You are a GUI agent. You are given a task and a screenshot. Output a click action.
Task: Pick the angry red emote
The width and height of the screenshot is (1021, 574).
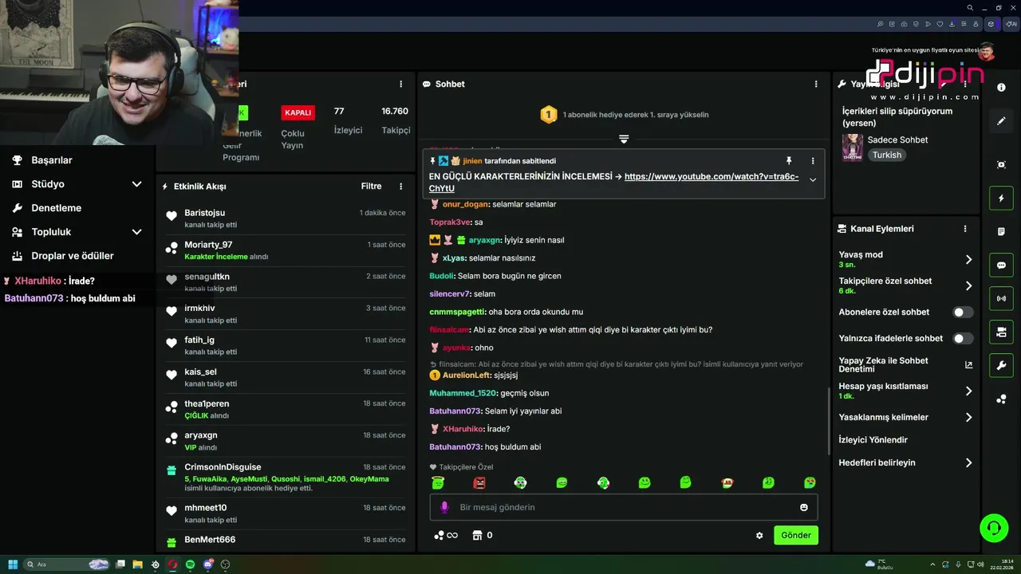479,482
